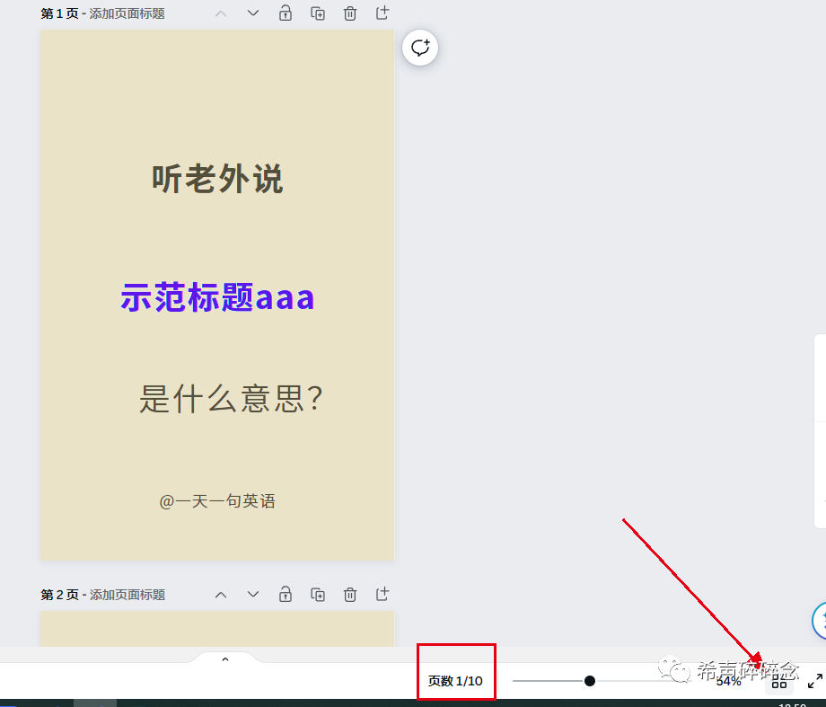Image resolution: width=826 pixels, height=707 pixels.
Task: Click the refresh icon above the canvas
Action: 419,48
